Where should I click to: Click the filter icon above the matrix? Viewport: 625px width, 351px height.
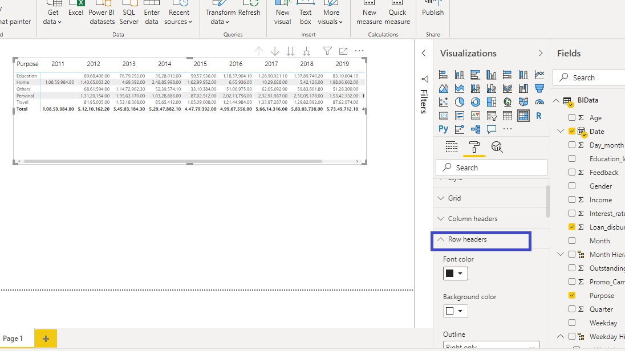click(x=327, y=51)
